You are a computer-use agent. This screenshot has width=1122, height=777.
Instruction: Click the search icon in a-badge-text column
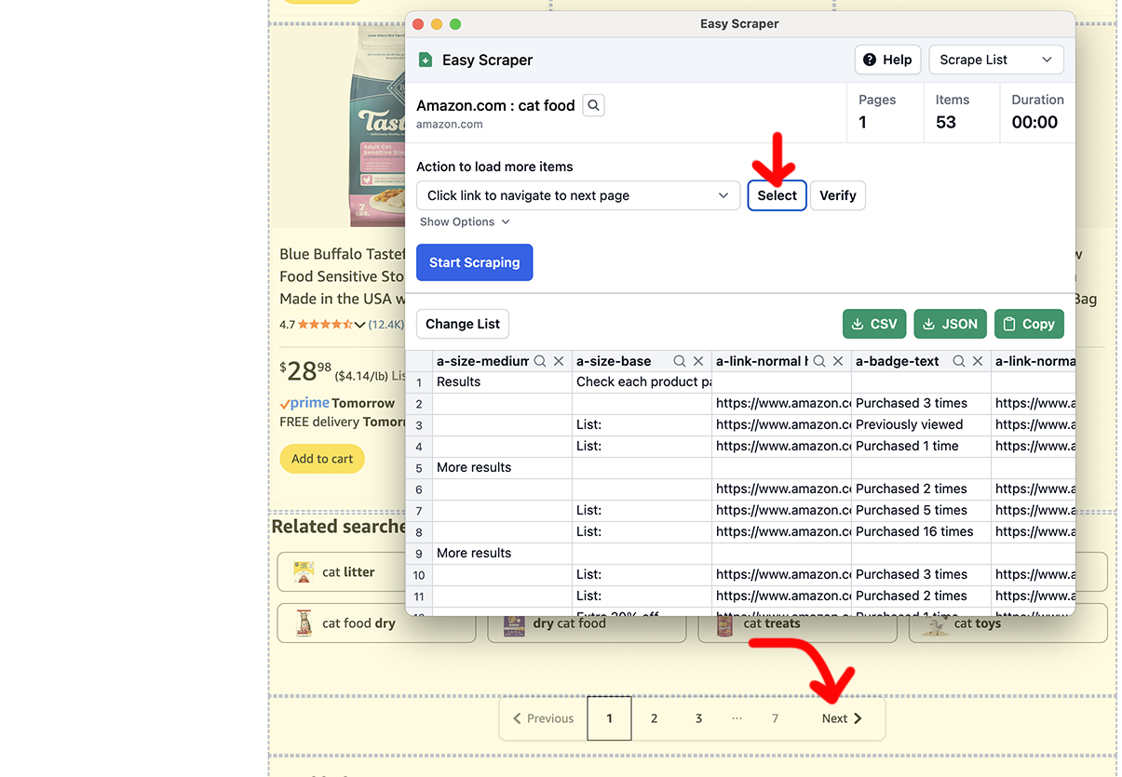pyautogui.click(x=959, y=361)
